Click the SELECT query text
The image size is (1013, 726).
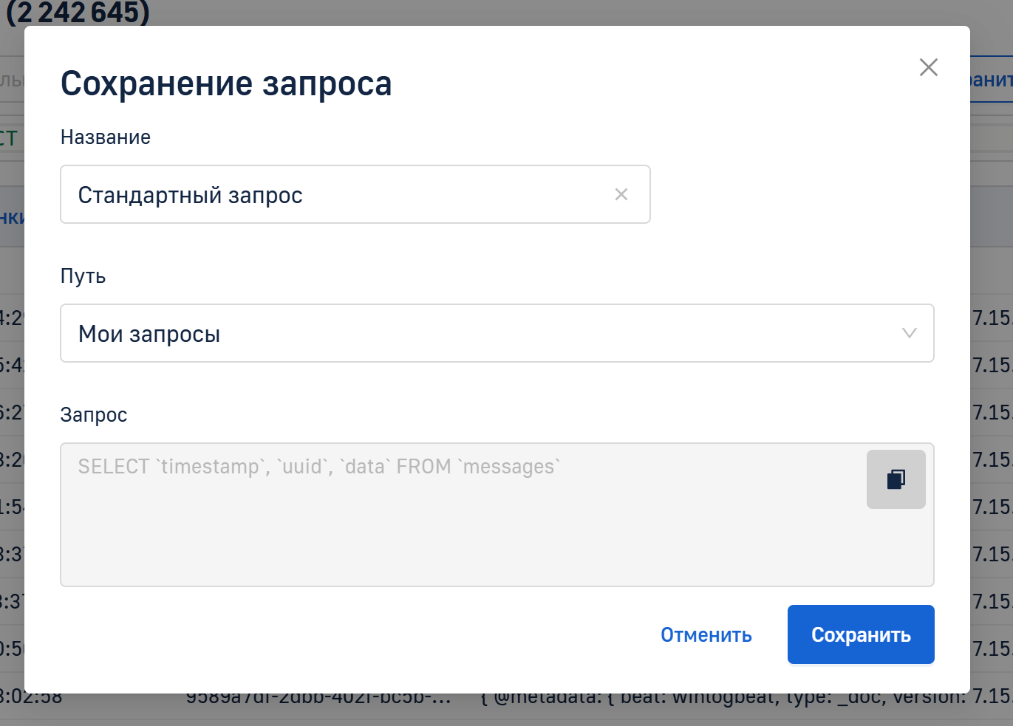(318, 467)
